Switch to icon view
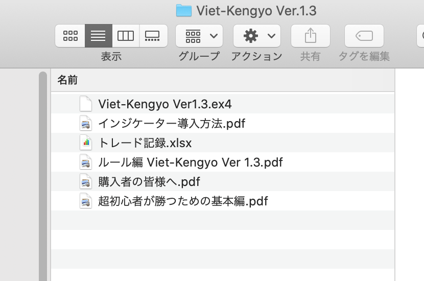 [x=70, y=36]
